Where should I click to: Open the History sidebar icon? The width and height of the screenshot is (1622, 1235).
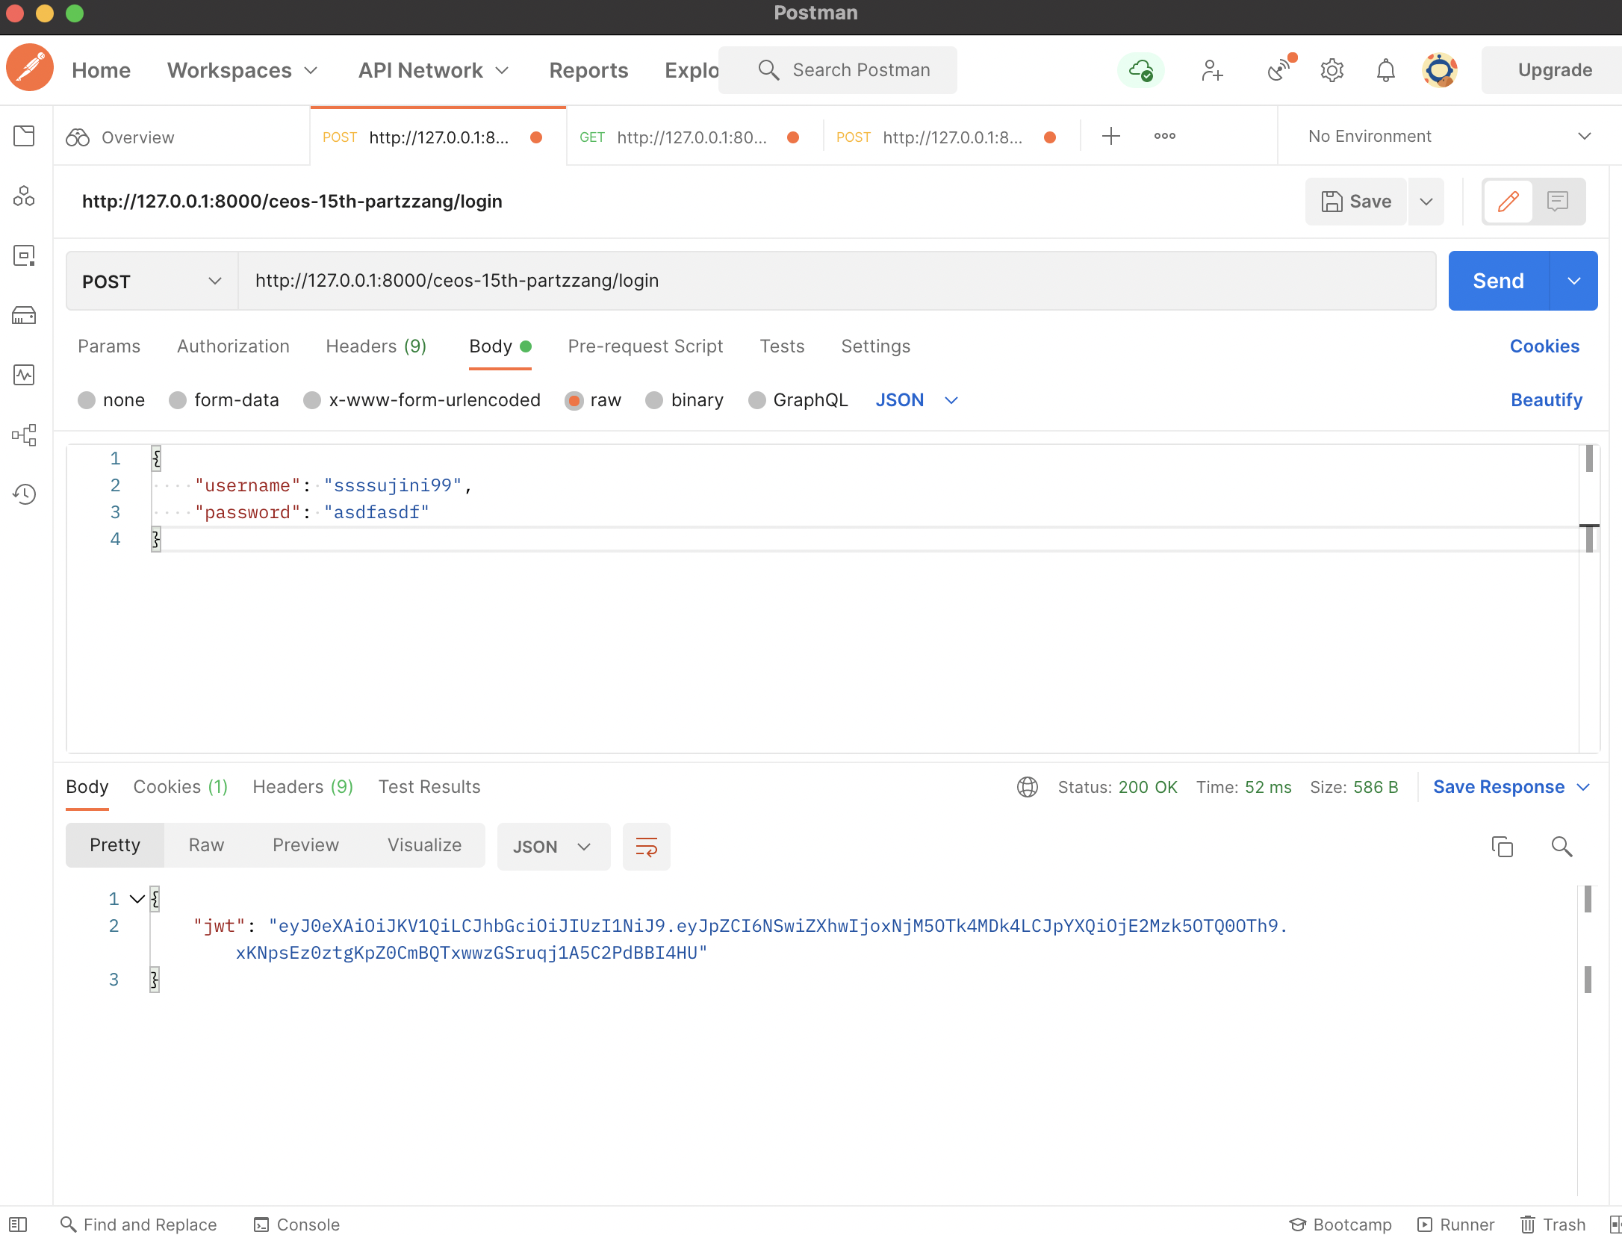click(24, 494)
